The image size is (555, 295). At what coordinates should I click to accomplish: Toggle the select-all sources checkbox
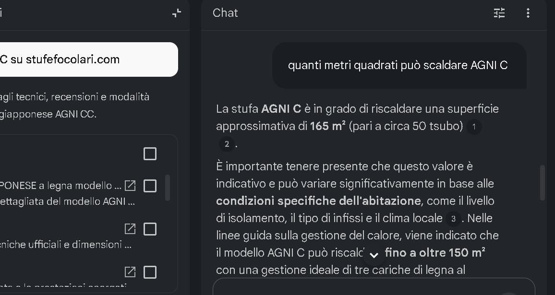150,153
